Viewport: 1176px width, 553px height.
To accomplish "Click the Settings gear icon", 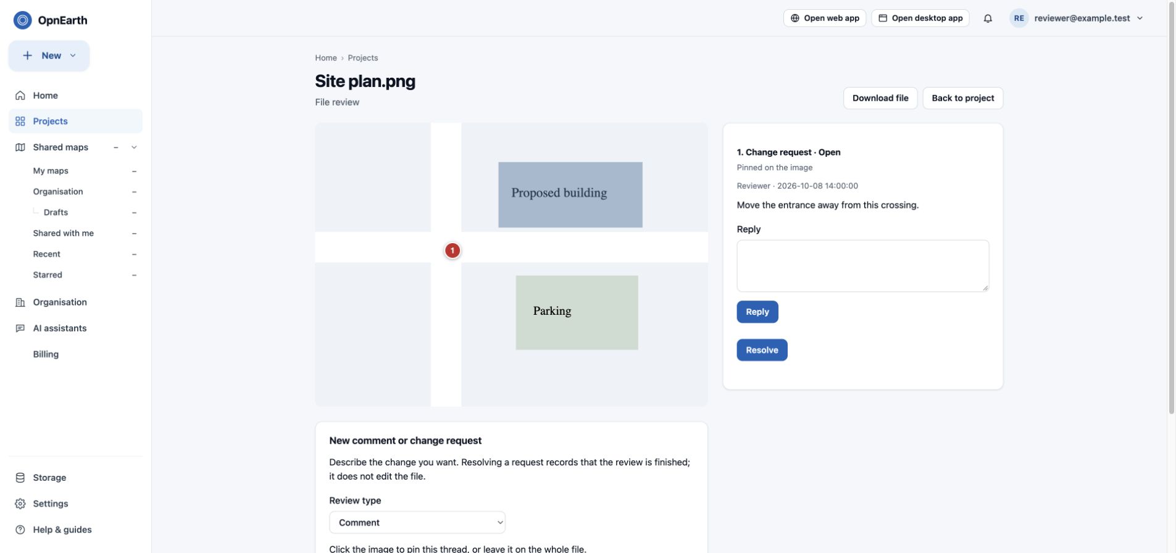I will tap(20, 504).
